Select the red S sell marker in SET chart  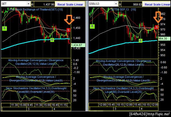68,30
